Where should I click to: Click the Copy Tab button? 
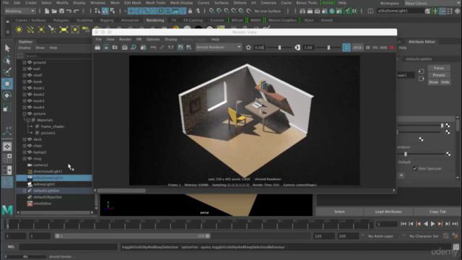pyautogui.click(x=437, y=212)
